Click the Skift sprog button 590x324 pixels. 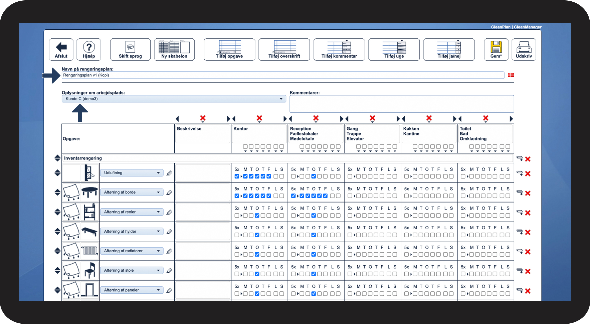[x=130, y=49]
